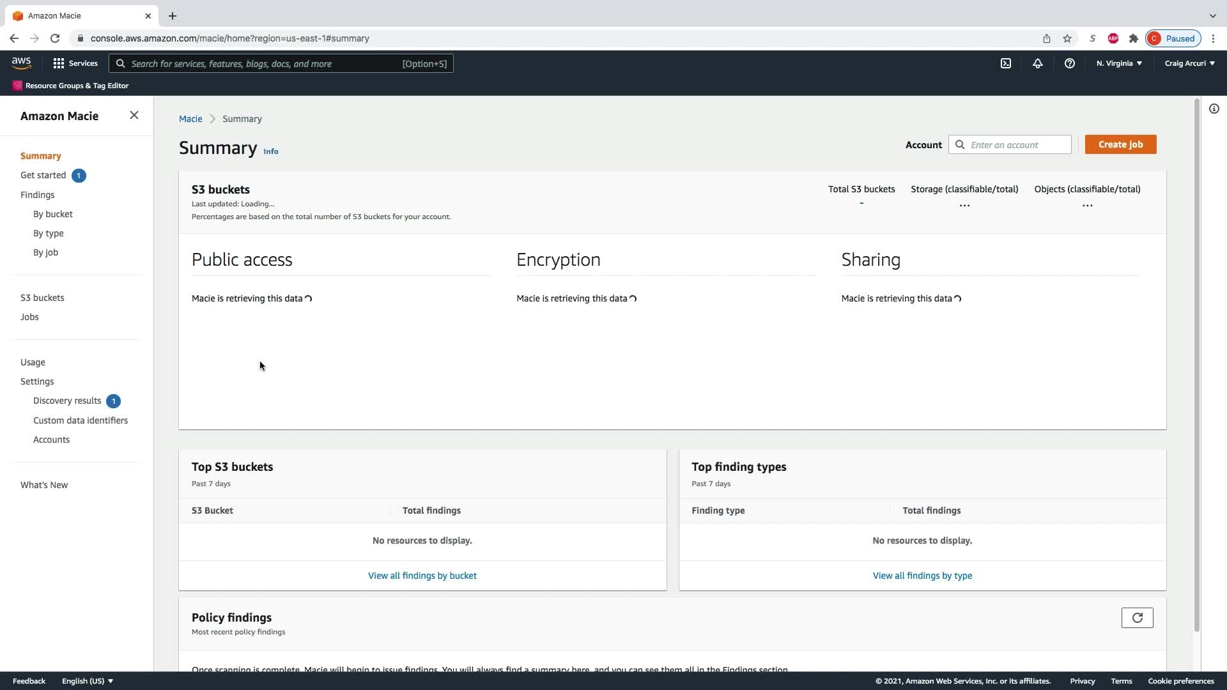The image size is (1227, 690).
Task: Go to S3 buckets in sidebar
Action: tap(42, 298)
